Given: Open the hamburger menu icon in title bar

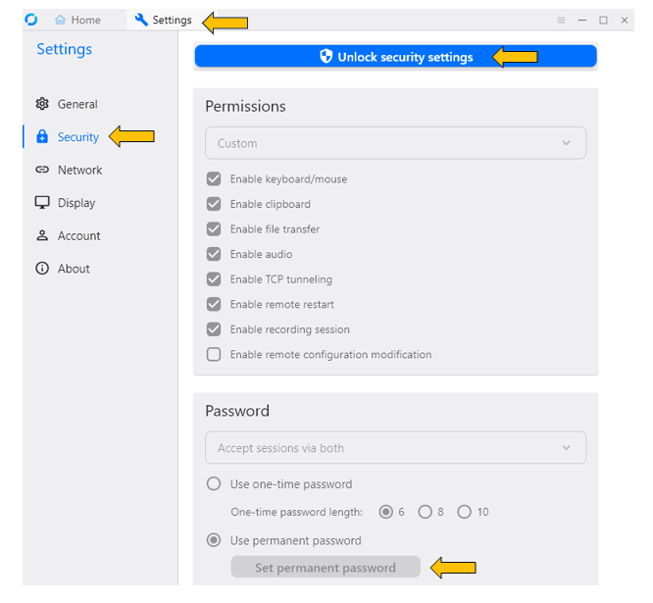Looking at the screenshot, I should 561,20.
